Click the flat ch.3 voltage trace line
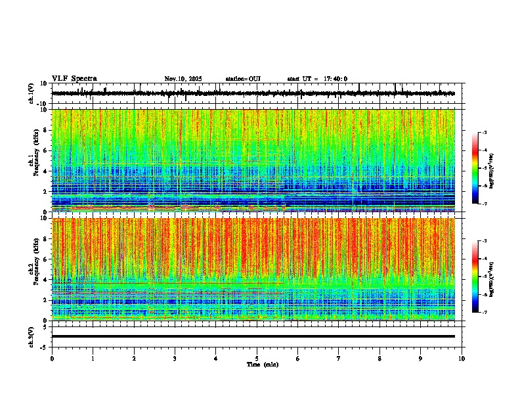Screen dimensions: 520x402 253,336
